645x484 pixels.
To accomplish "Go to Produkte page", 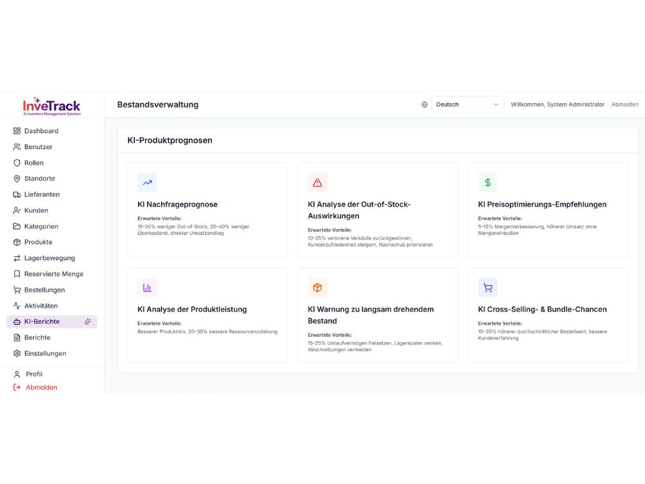I will tap(52, 243).
